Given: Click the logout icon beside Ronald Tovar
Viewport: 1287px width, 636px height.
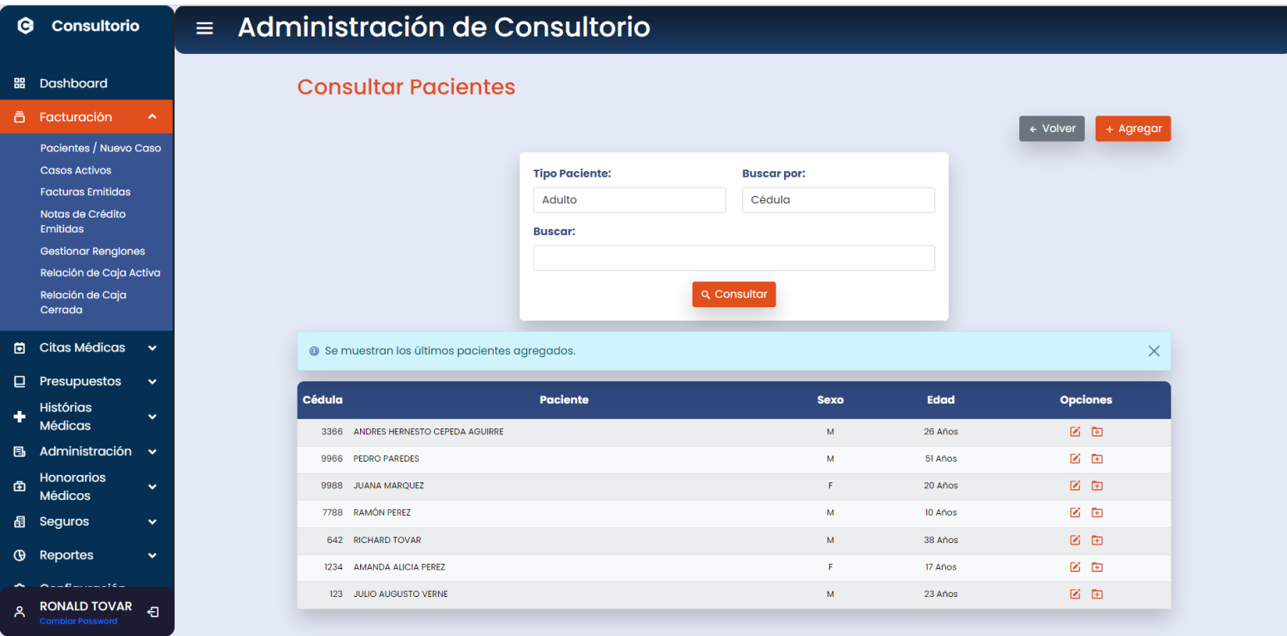Looking at the screenshot, I should [x=153, y=613].
